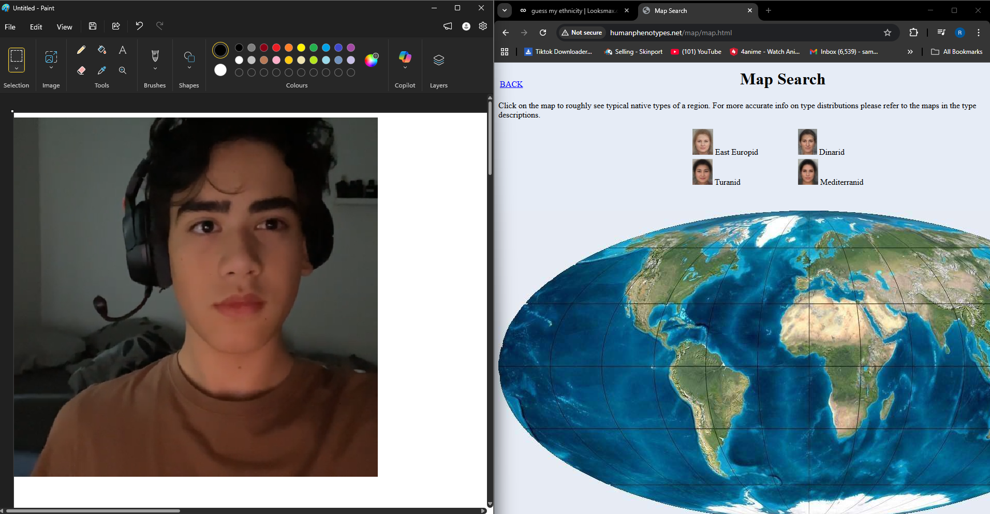The image size is (990, 514).
Task: Open the File menu in Paint
Action: click(x=10, y=27)
